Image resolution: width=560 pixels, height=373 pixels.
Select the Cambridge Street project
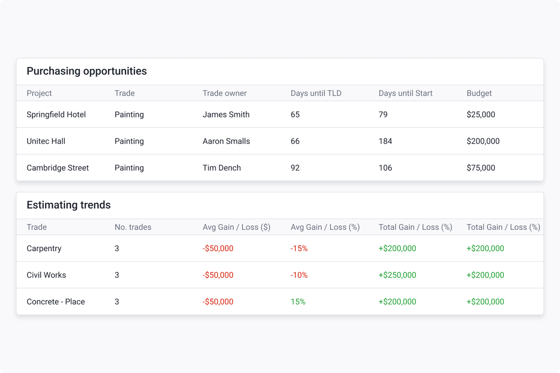[58, 168]
